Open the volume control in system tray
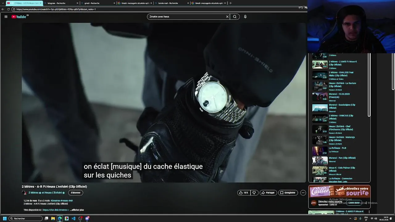The height and width of the screenshot is (222, 395). coord(376,219)
